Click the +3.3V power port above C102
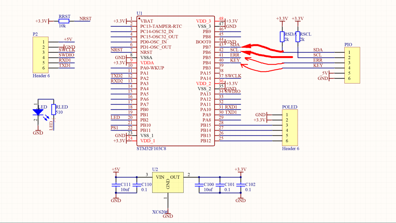 click(241, 171)
